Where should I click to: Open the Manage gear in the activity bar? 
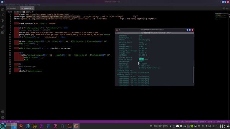(x=3, y=118)
